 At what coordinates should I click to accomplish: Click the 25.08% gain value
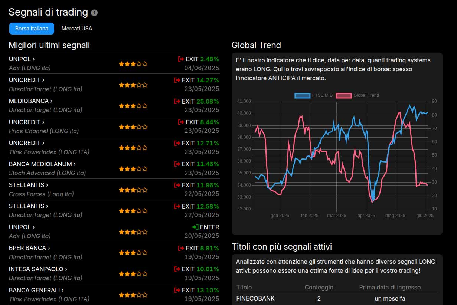208,101
